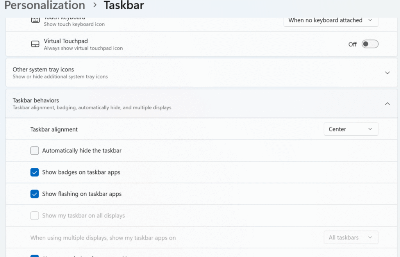Click the Virtual Touchpad icon
The height and width of the screenshot is (257, 400).
(34, 43)
